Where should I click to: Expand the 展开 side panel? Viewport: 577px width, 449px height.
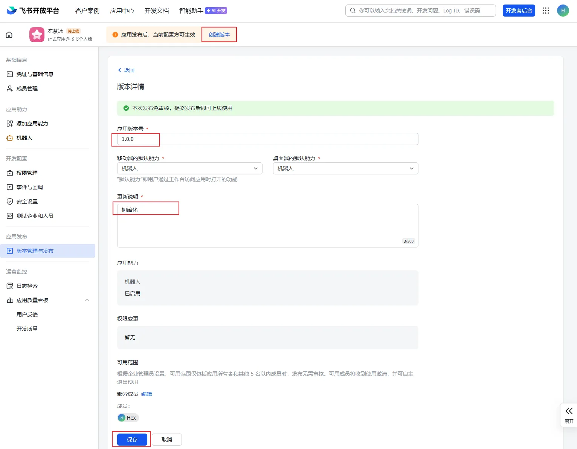(569, 415)
